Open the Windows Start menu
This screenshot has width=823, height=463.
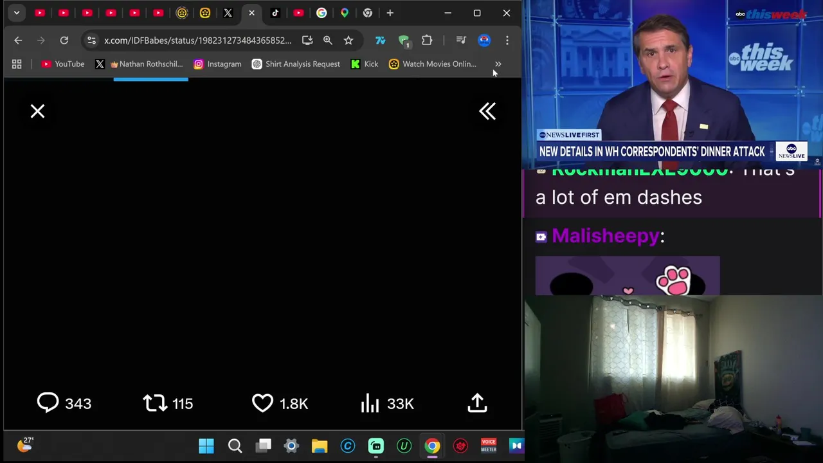206,446
